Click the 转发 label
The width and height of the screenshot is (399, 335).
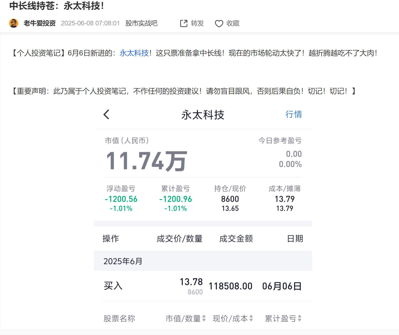pos(197,23)
